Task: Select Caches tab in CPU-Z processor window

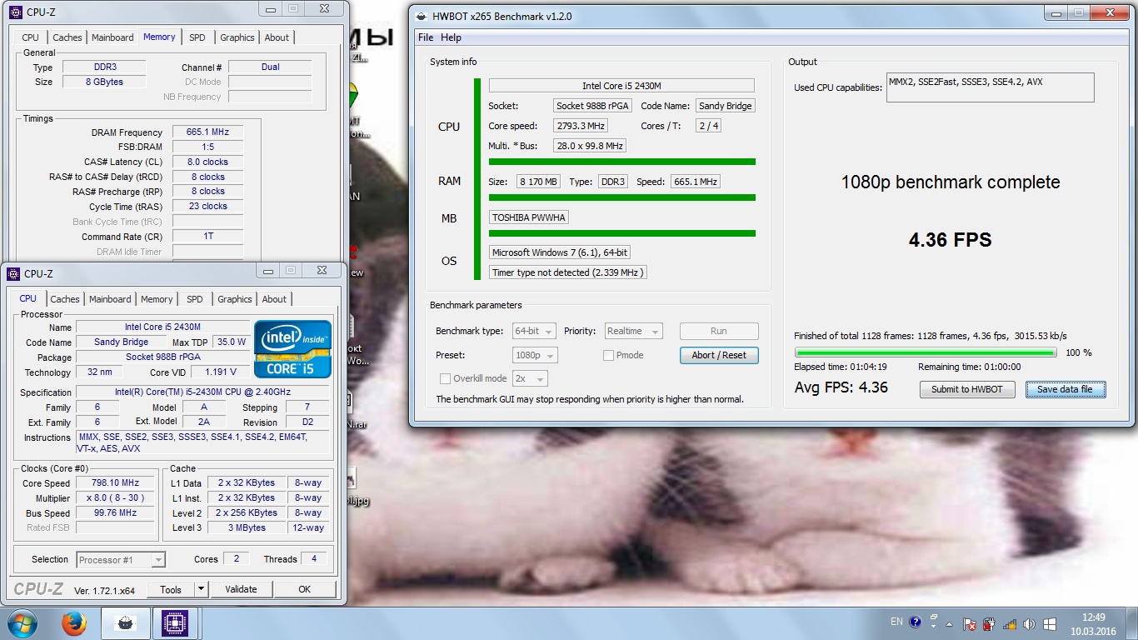Action: (65, 299)
